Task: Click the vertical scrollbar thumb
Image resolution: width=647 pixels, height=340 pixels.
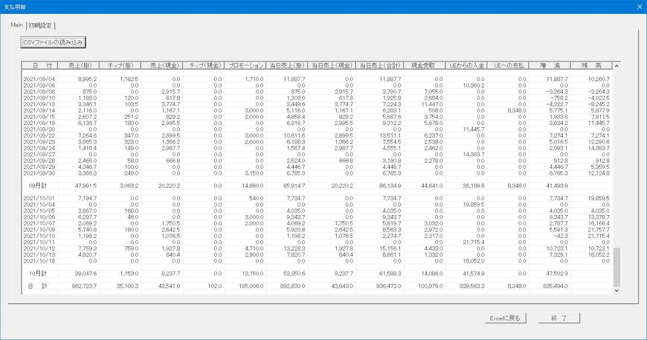Action: [616, 266]
